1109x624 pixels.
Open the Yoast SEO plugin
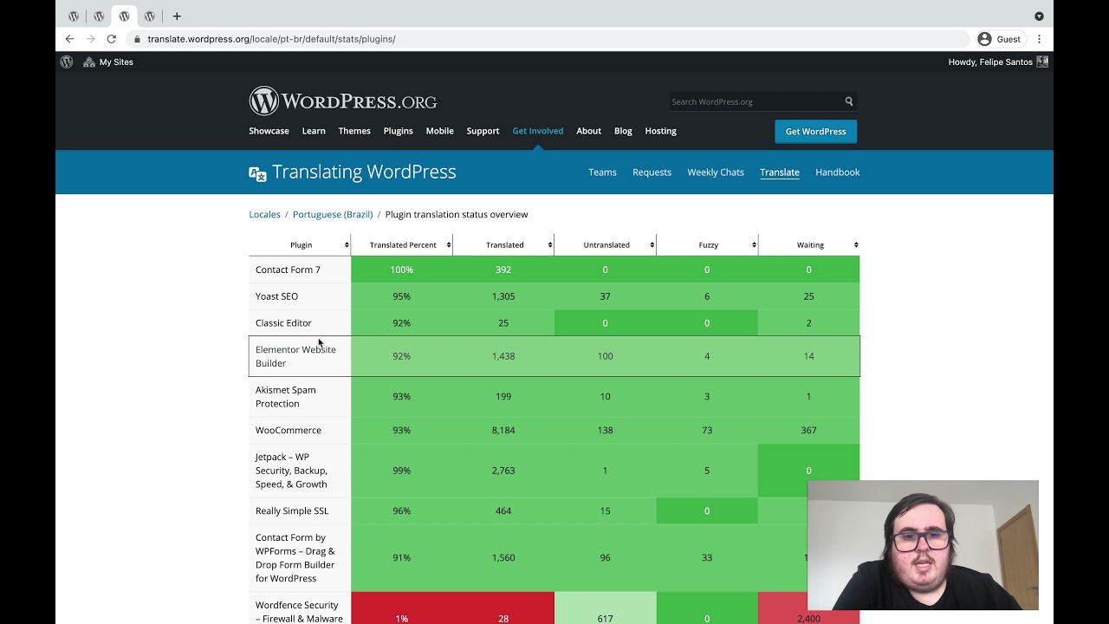276,296
